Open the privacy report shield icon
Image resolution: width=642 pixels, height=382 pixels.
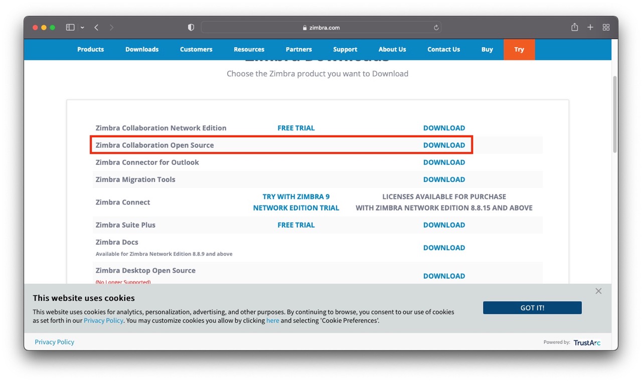(x=191, y=28)
